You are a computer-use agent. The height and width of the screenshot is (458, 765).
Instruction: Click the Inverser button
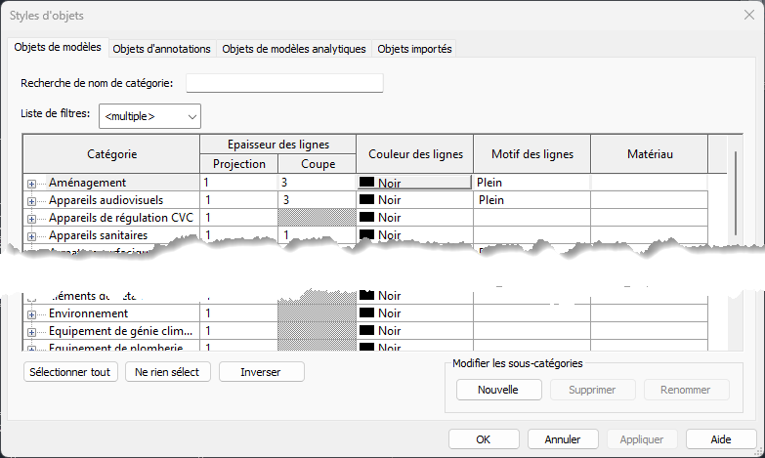pyautogui.click(x=261, y=372)
